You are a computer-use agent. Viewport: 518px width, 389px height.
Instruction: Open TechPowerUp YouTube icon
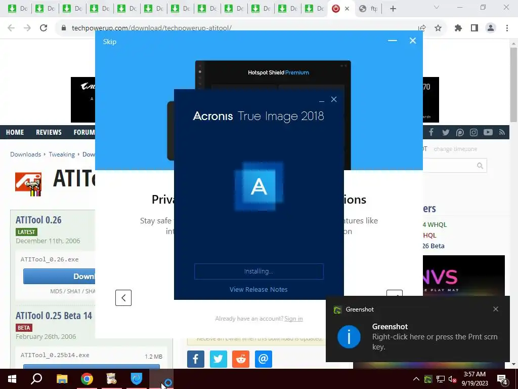[488, 132]
